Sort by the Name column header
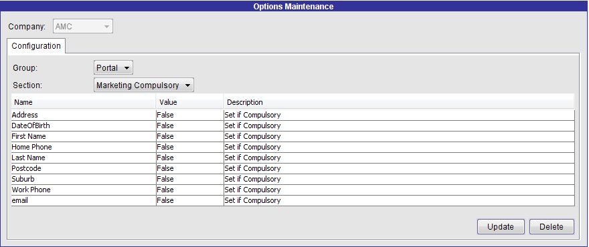Viewport: 589px width, 247px height. 84,102
